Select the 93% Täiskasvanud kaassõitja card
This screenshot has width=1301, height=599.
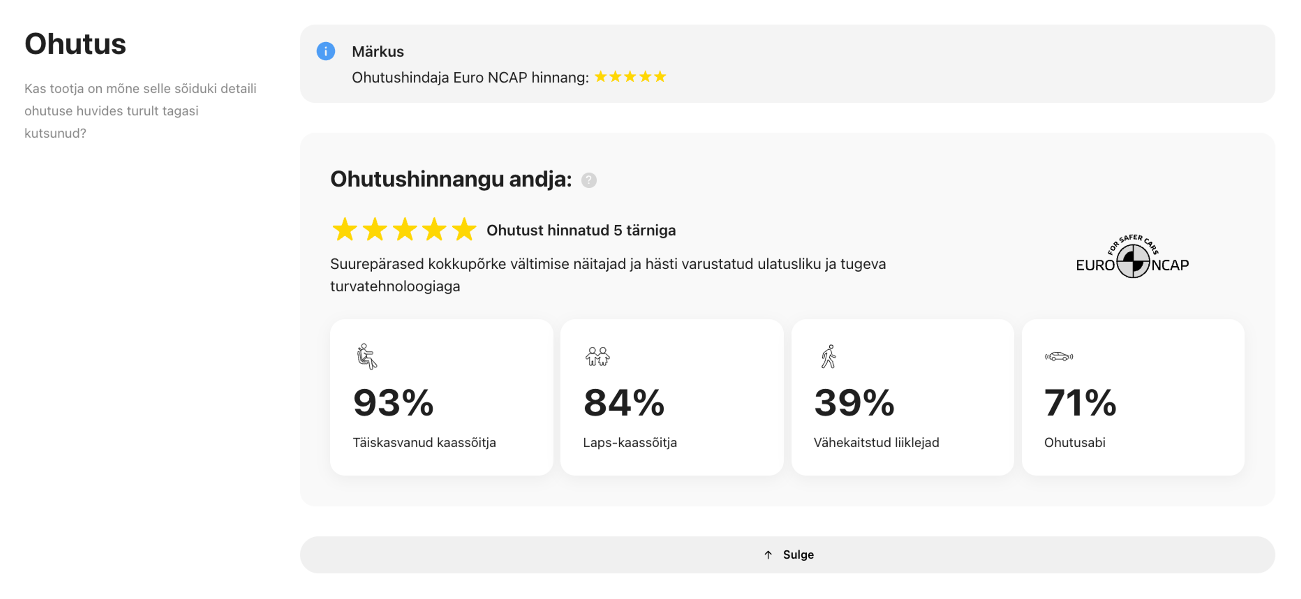[441, 397]
